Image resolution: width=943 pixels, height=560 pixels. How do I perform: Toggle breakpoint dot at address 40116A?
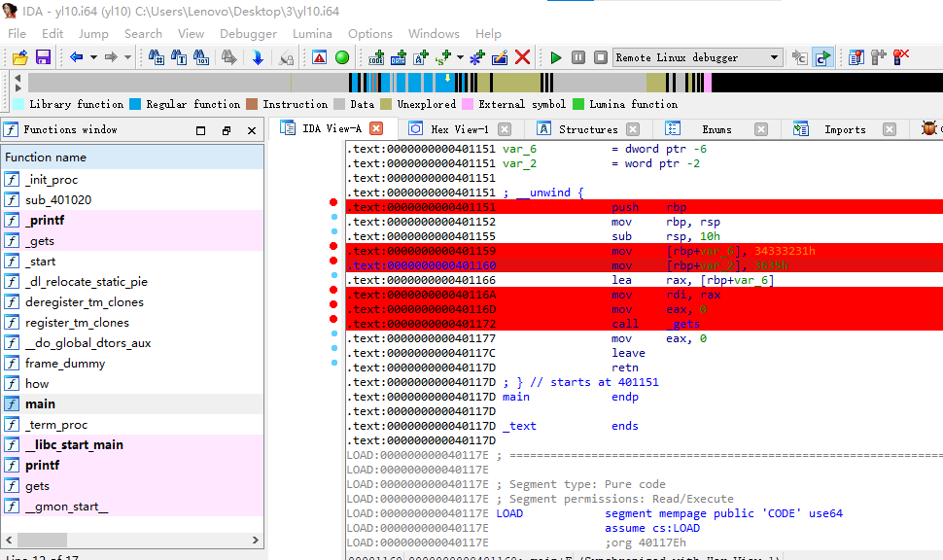(x=333, y=290)
